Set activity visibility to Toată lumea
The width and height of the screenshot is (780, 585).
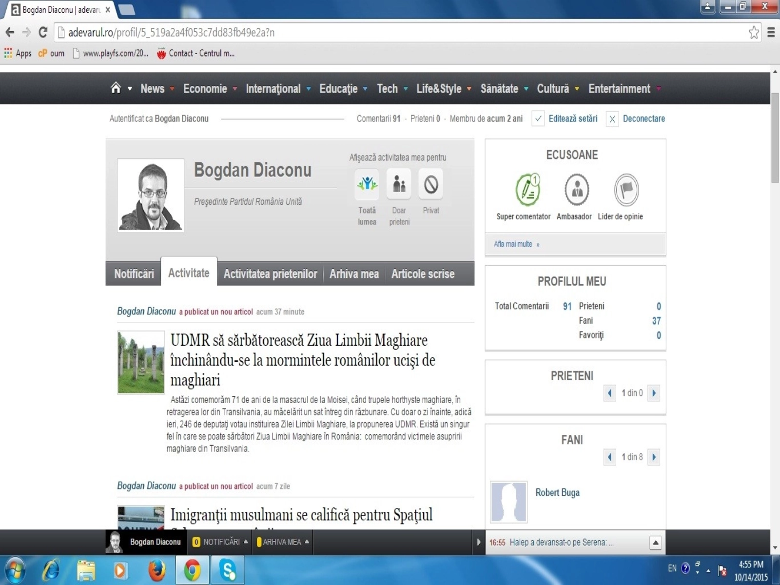click(367, 184)
